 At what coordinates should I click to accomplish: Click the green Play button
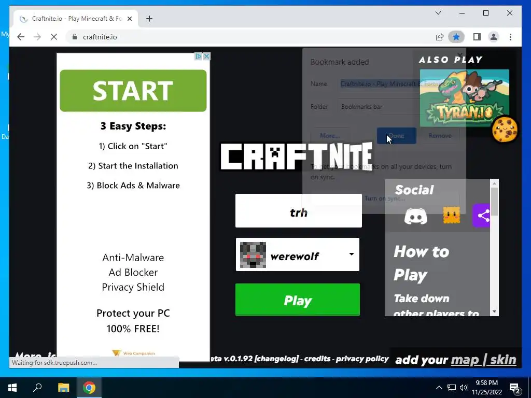[297, 300]
